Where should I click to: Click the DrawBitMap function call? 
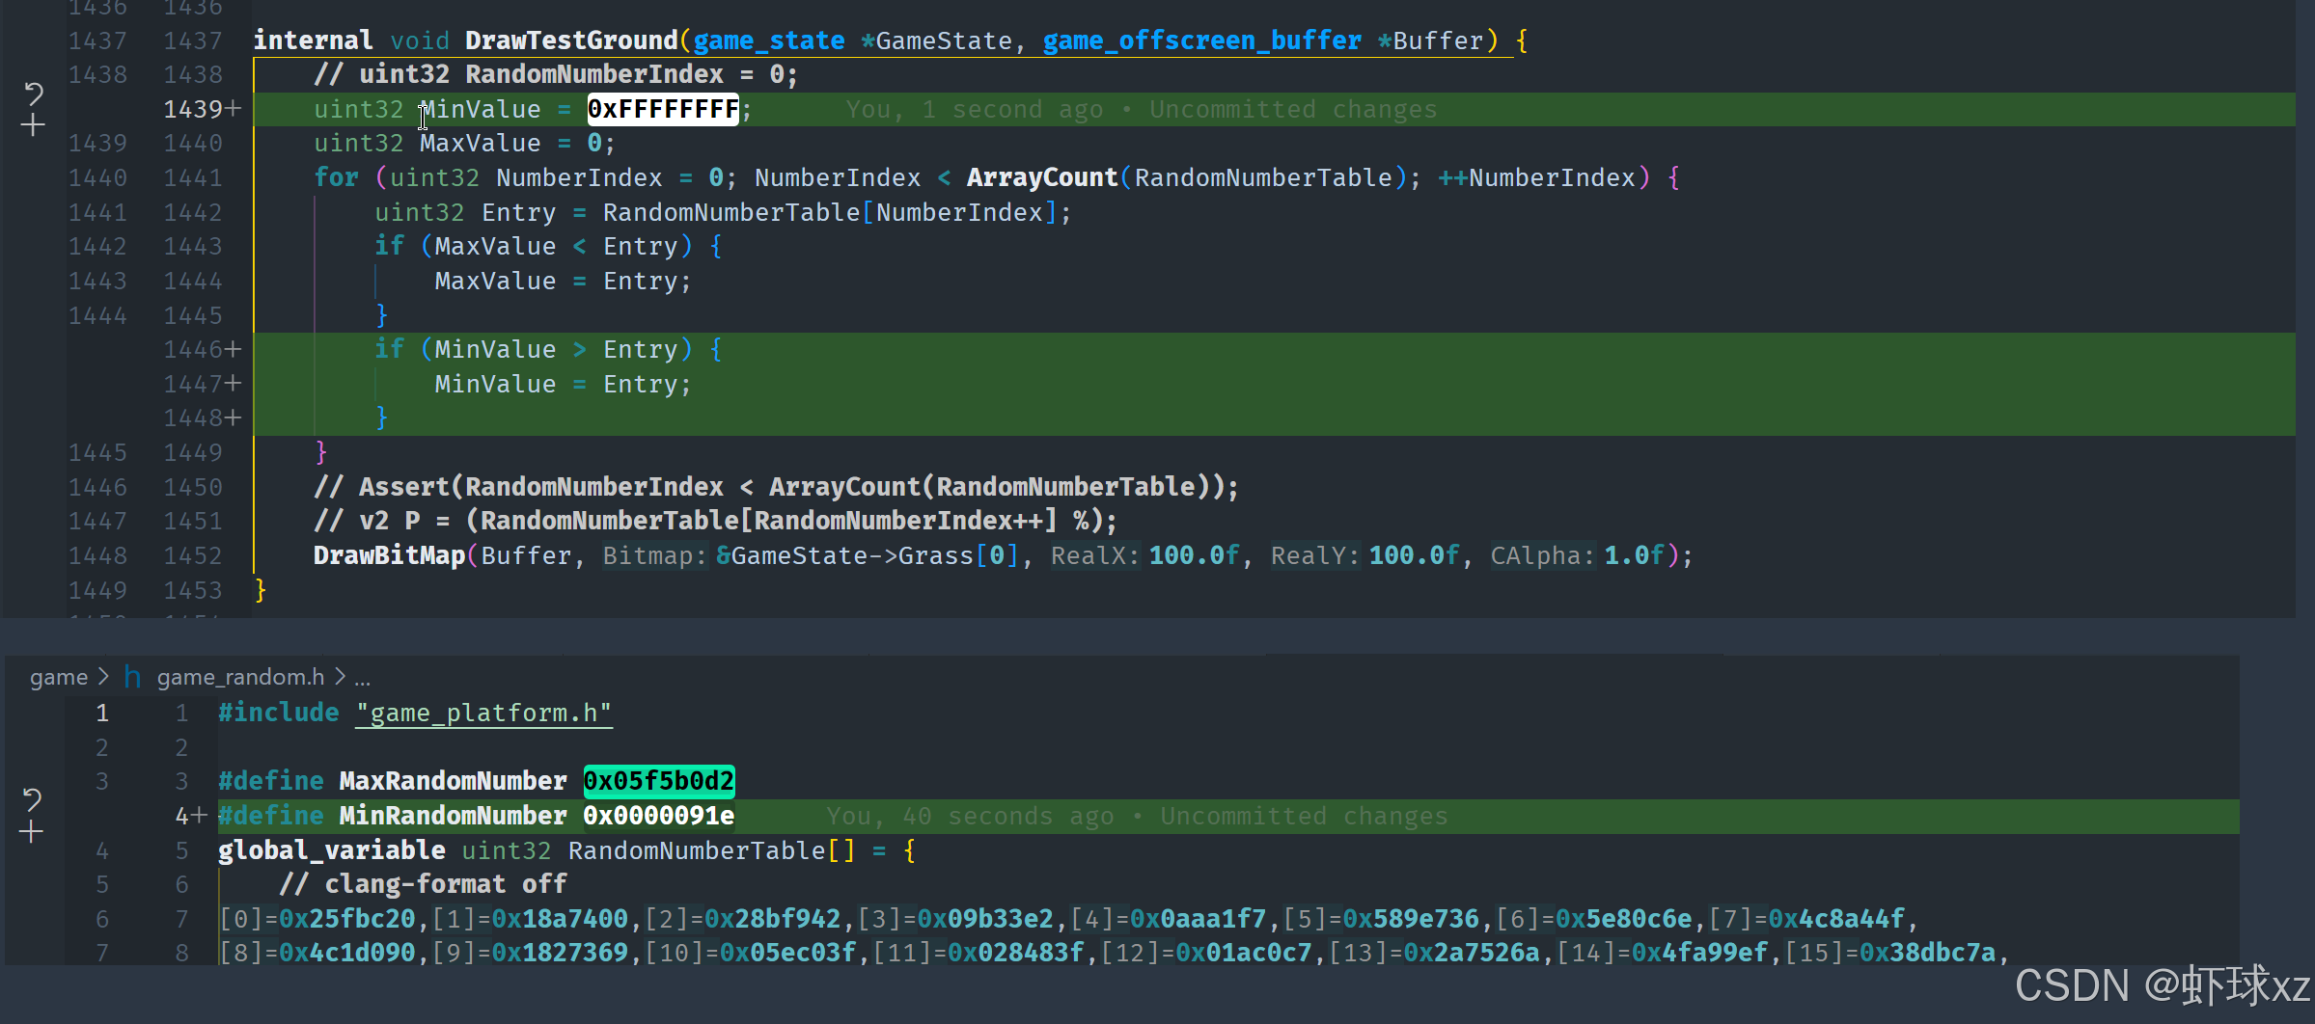pyautogui.click(x=389, y=556)
